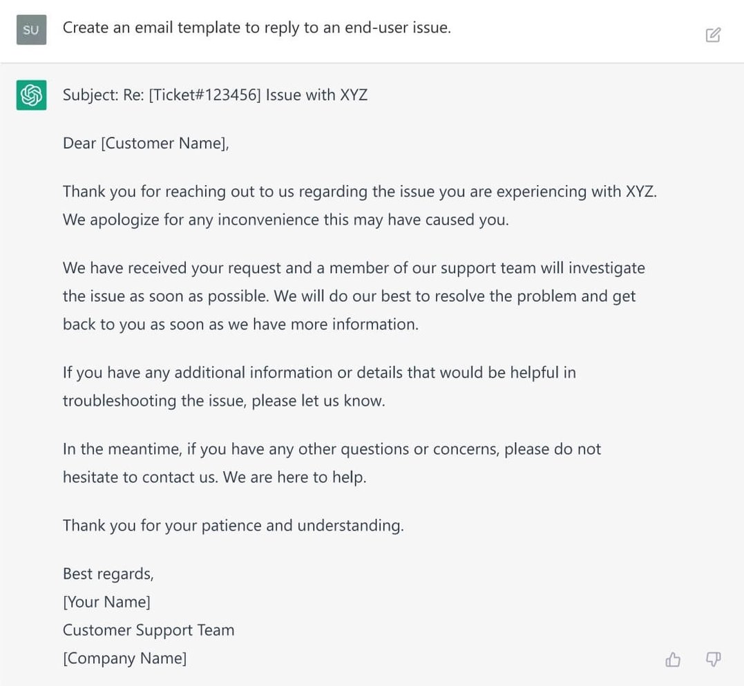The image size is (744, 686).
Task: Click the SU user avatar
Action: pyautogui.click(x=30, y=30)
